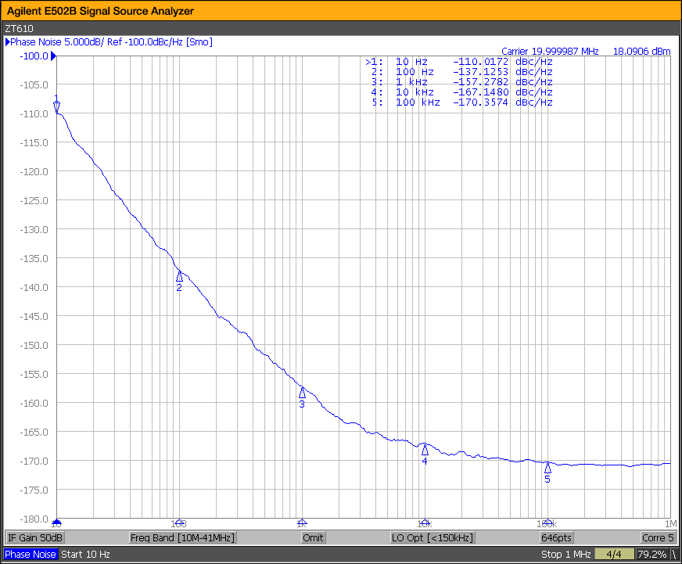Image resolution: width=682 pixels, height=564 pixels.
Task: Click the 646pts status field
Action: click(x=556, y=537)
